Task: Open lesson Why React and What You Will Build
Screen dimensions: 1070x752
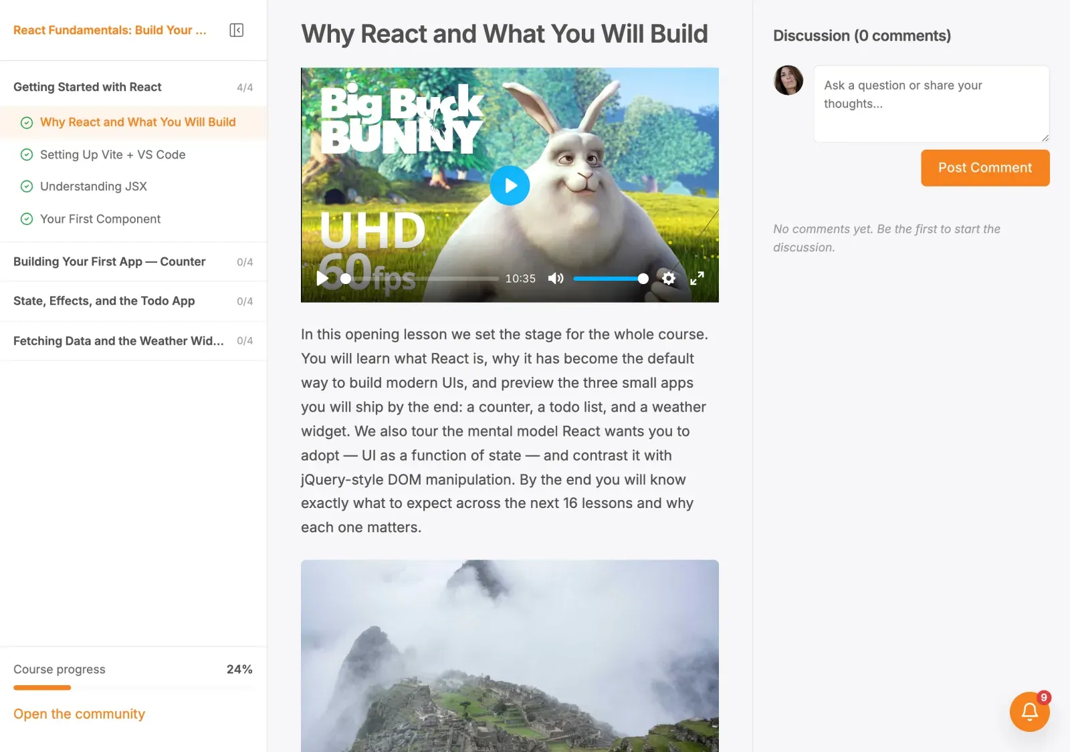Action: [133, 122]
